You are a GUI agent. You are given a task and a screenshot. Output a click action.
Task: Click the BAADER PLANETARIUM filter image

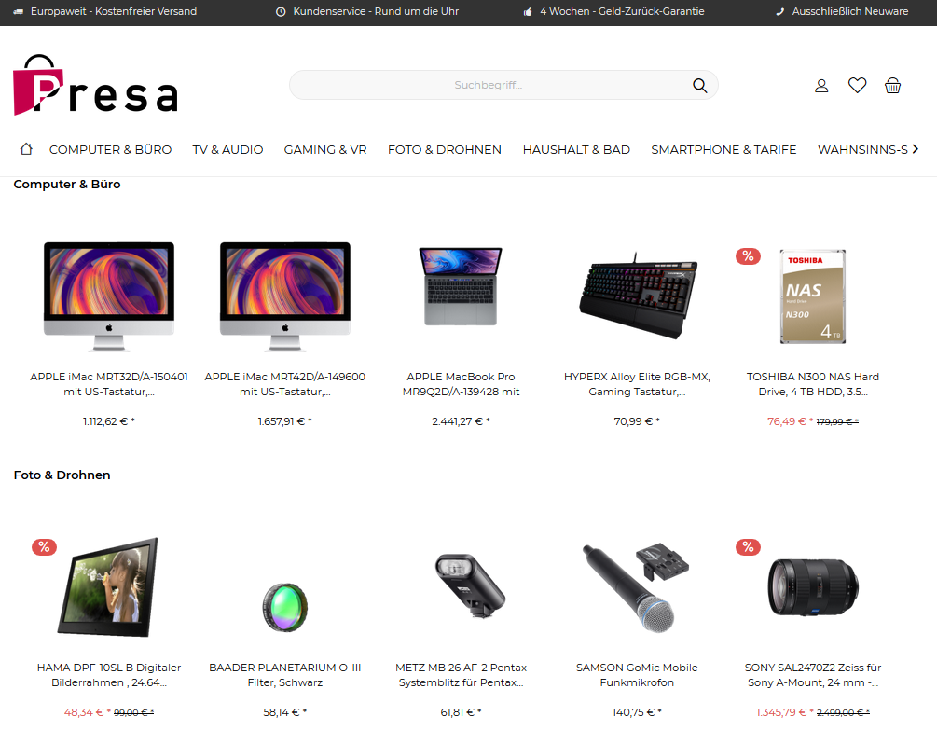[285, 608]
